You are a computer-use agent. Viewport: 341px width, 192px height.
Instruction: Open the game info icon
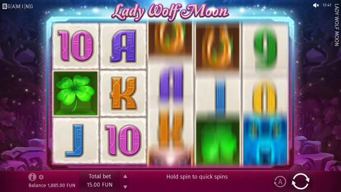click(32, 177)
